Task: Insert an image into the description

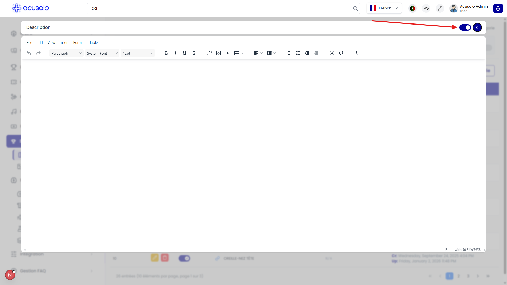Action: (x=218, y=53)
